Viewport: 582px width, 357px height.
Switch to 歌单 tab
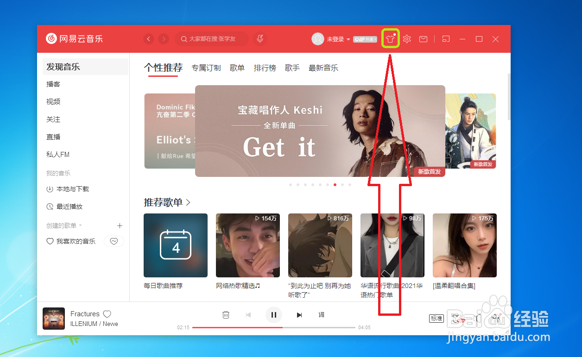pos(237,68)
